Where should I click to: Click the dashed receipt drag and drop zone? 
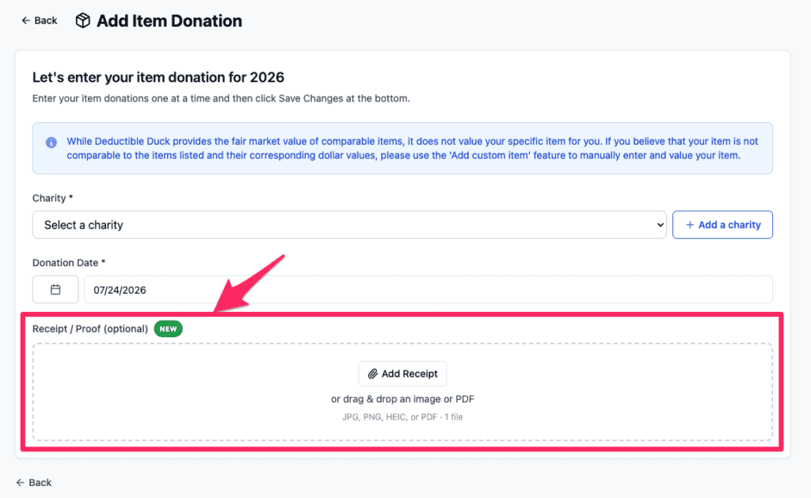point(402,392)
